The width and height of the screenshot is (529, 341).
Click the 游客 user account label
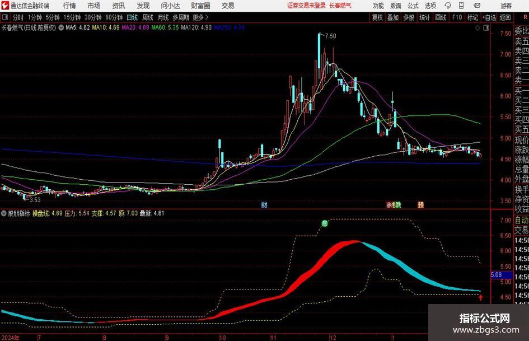pos(506,6)
